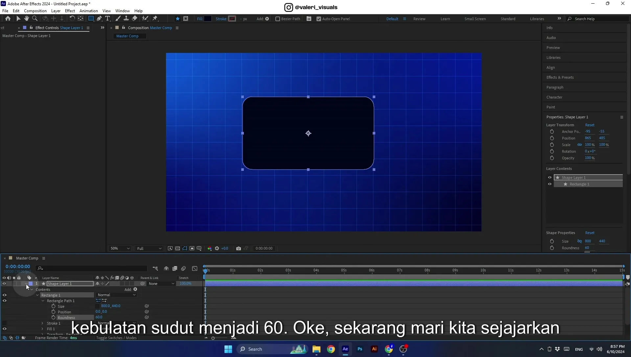Screen dimensions: 631x357
Task: Select the Selection arrow tool
Action: [x=18, y=19]
